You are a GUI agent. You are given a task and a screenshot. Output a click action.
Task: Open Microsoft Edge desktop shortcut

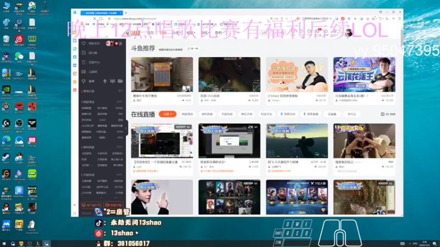coord(6,142)
